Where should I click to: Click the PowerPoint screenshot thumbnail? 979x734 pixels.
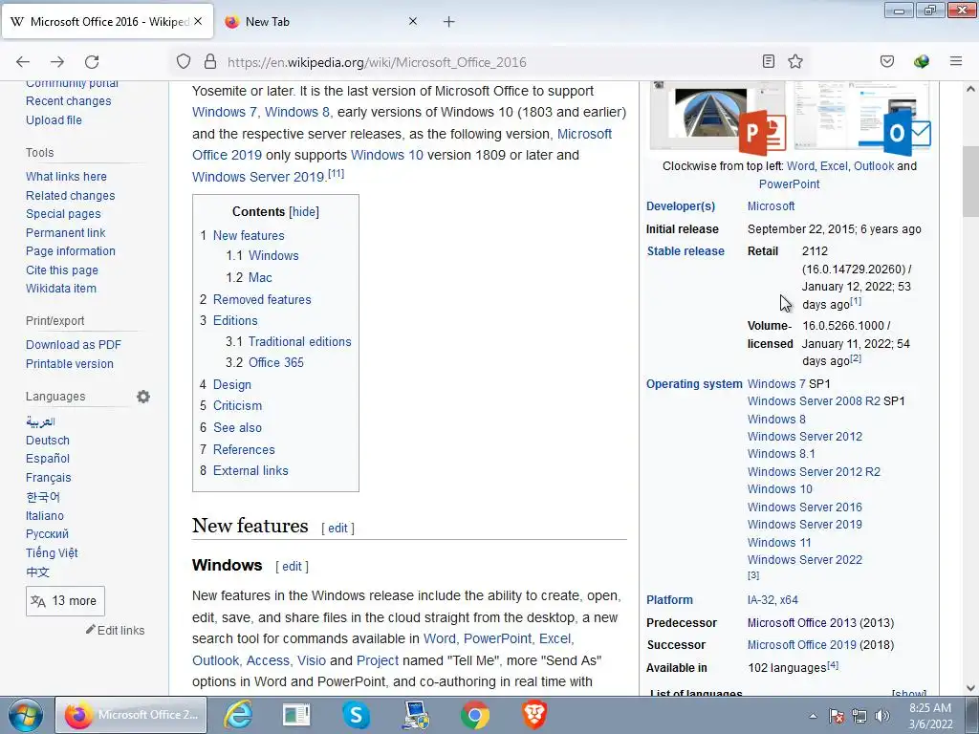pos(718,118)
